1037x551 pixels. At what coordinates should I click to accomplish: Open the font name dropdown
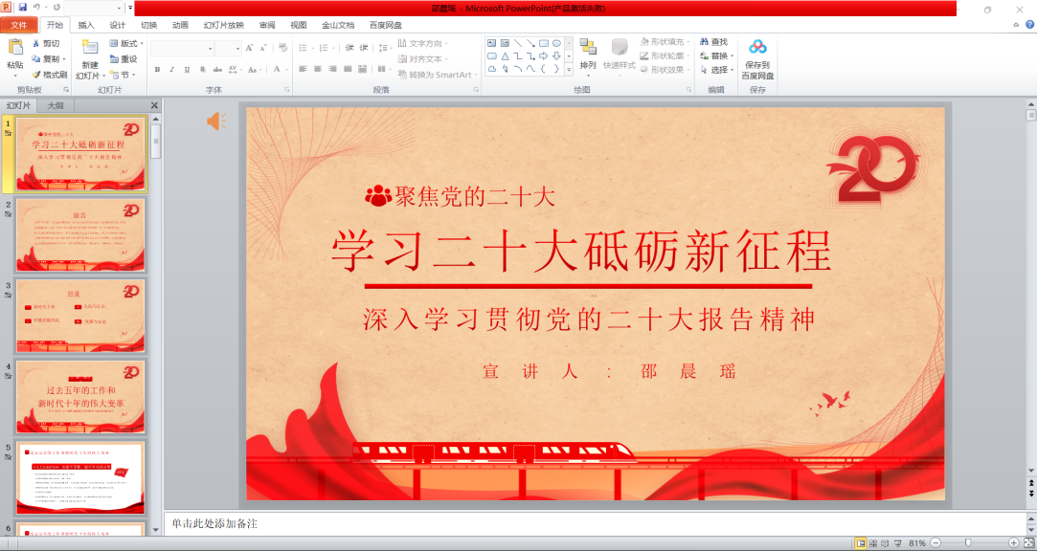[211, 48]
